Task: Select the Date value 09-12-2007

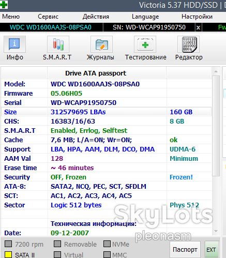Action: click(70, 233)
